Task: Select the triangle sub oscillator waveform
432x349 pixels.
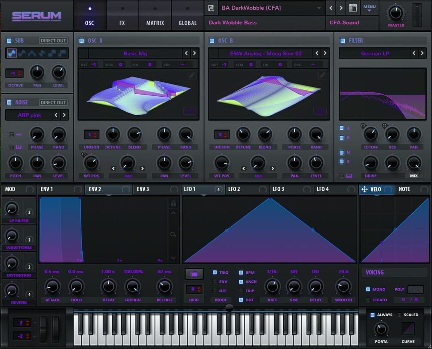Action: [x=33, y=54]
